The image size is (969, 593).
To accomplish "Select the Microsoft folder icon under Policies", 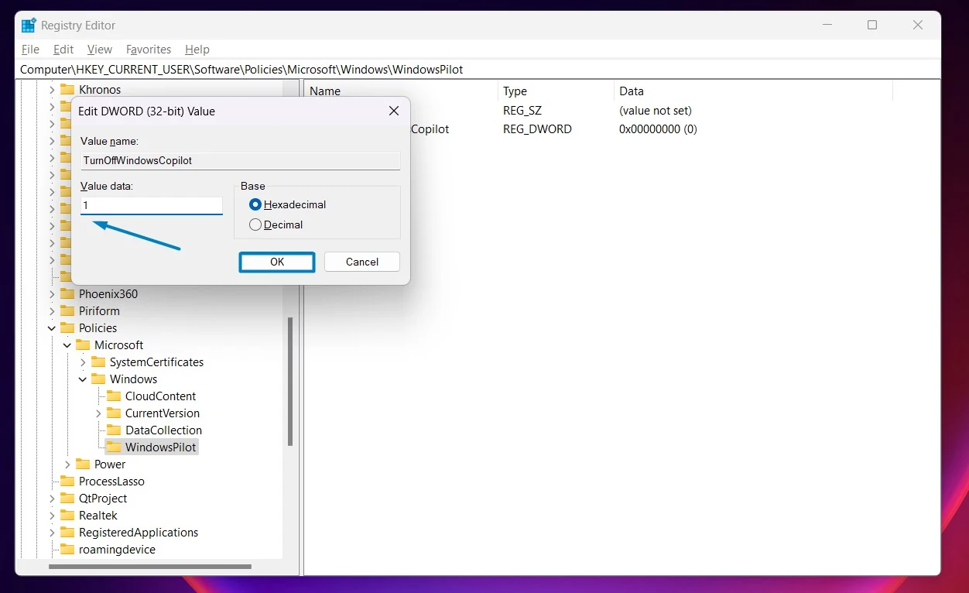I will click(x=83, y=345).
